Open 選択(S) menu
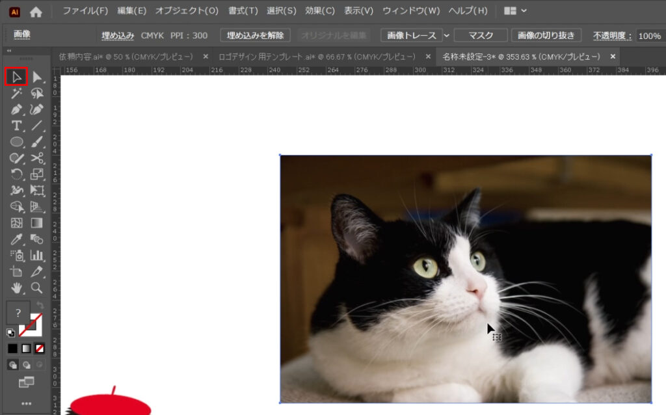This screenshot has height=415, width=666. (x=281, y=11)
